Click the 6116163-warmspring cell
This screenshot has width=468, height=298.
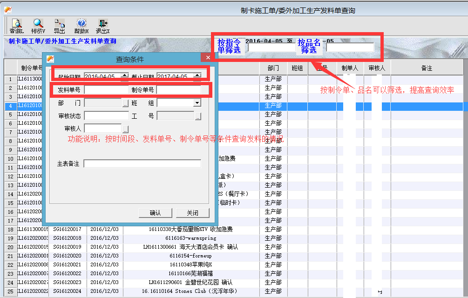[191, 238]
